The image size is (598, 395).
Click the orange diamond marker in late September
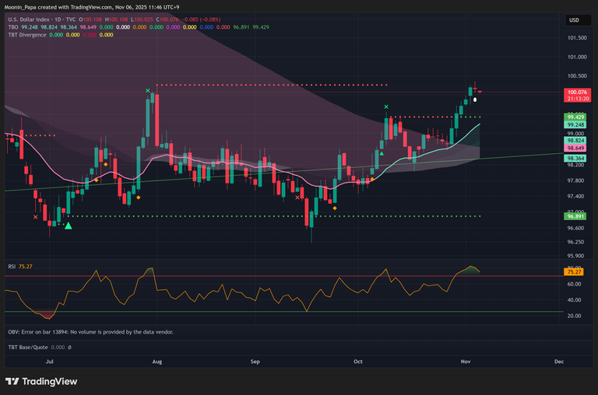[335, 208]
